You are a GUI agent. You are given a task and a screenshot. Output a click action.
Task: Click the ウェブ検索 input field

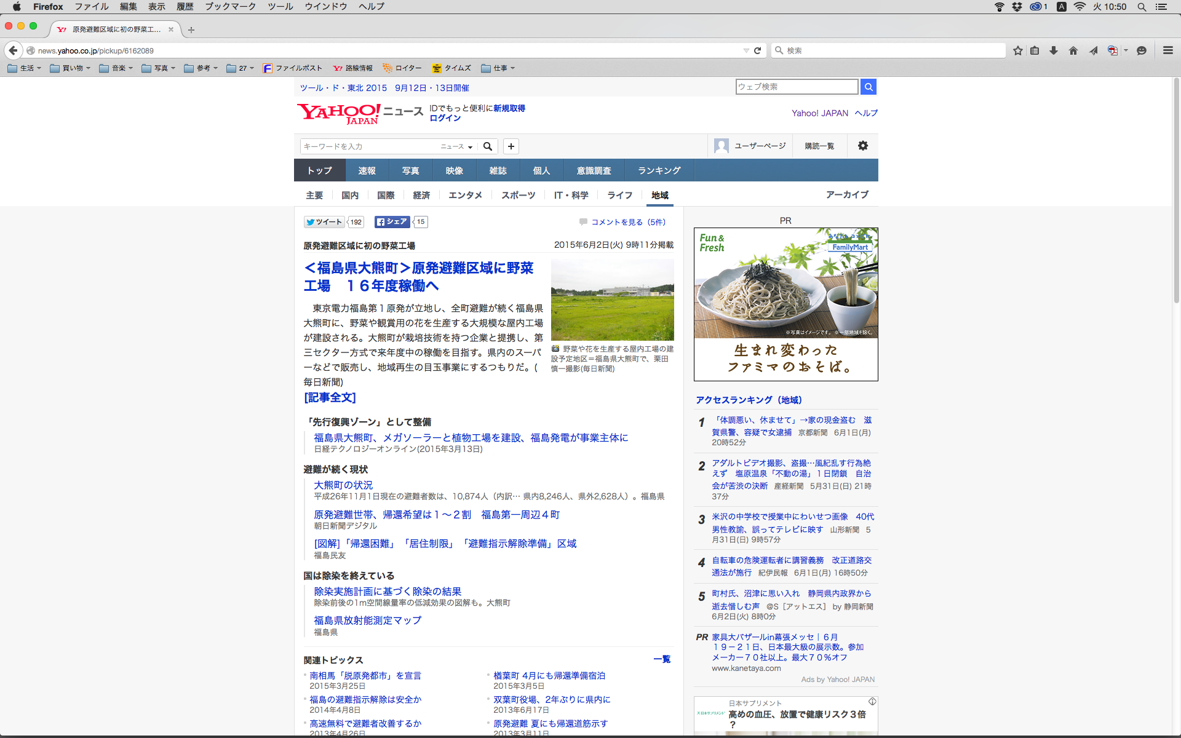pyautogui.click(x=796, y=87)
